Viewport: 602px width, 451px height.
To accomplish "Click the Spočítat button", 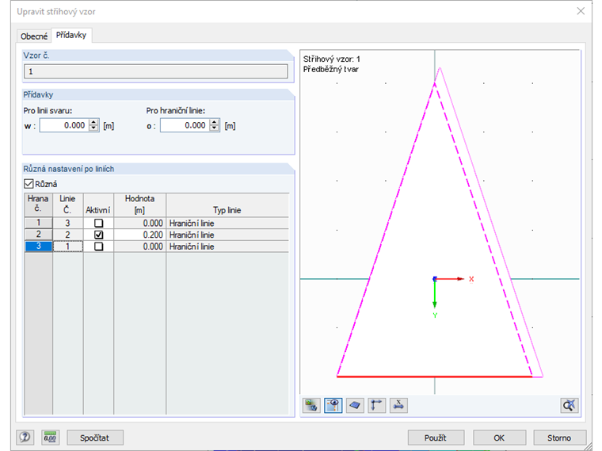I will (x=95, y=438).
